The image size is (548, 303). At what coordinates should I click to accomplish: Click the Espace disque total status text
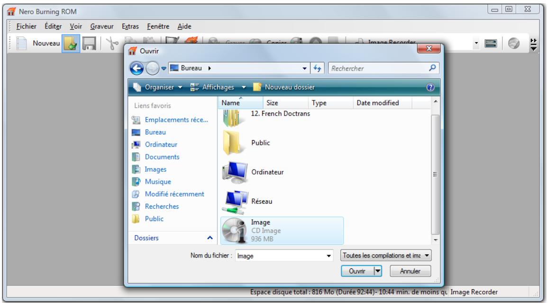pyautogui.click(x=348, y=292)
